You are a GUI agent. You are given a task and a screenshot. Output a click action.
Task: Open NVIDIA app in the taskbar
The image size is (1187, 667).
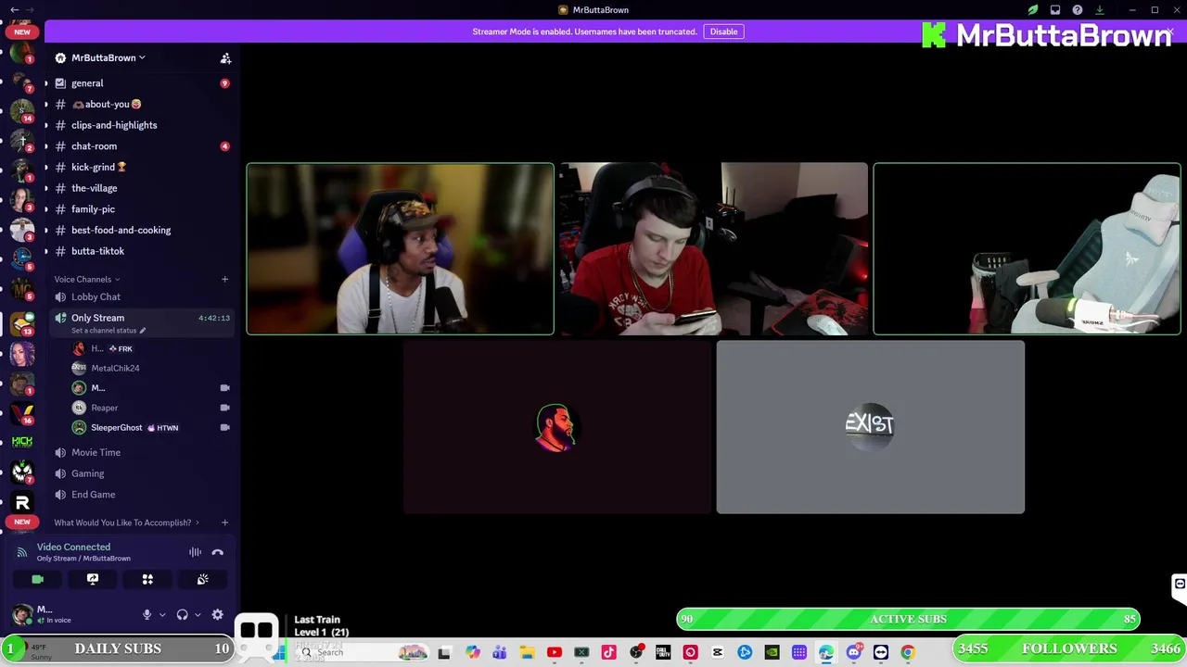tap(772, 653)
